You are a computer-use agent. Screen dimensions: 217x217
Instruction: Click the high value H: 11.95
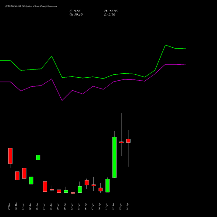(x=111, y=11)
